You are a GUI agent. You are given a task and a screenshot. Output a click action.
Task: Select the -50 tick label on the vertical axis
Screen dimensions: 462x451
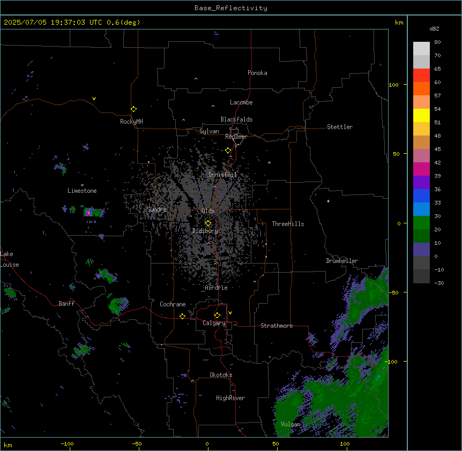[x=394, y=292]
